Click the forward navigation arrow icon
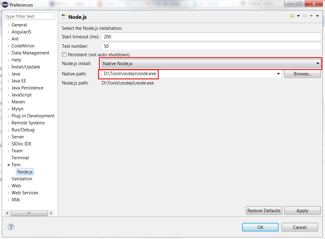The height and width of the screenshot is (239, 325). (x=305, y=16)
